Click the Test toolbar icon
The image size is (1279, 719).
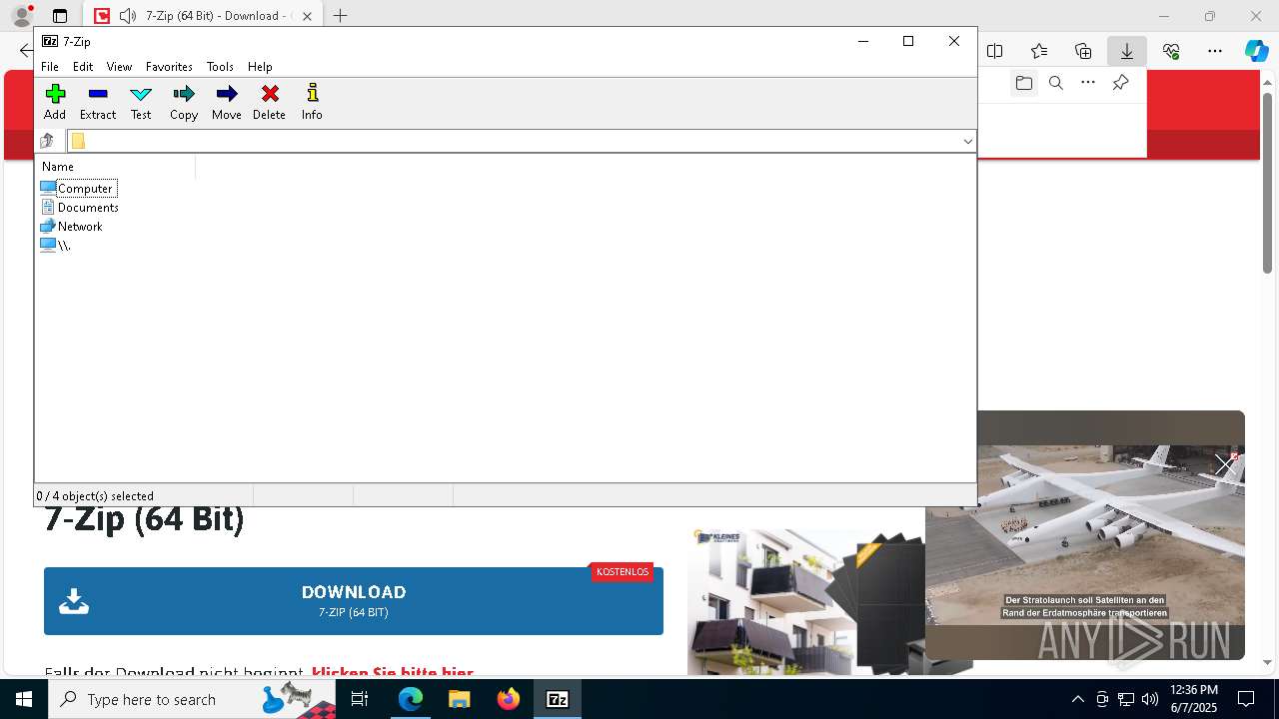click(141, 102)
